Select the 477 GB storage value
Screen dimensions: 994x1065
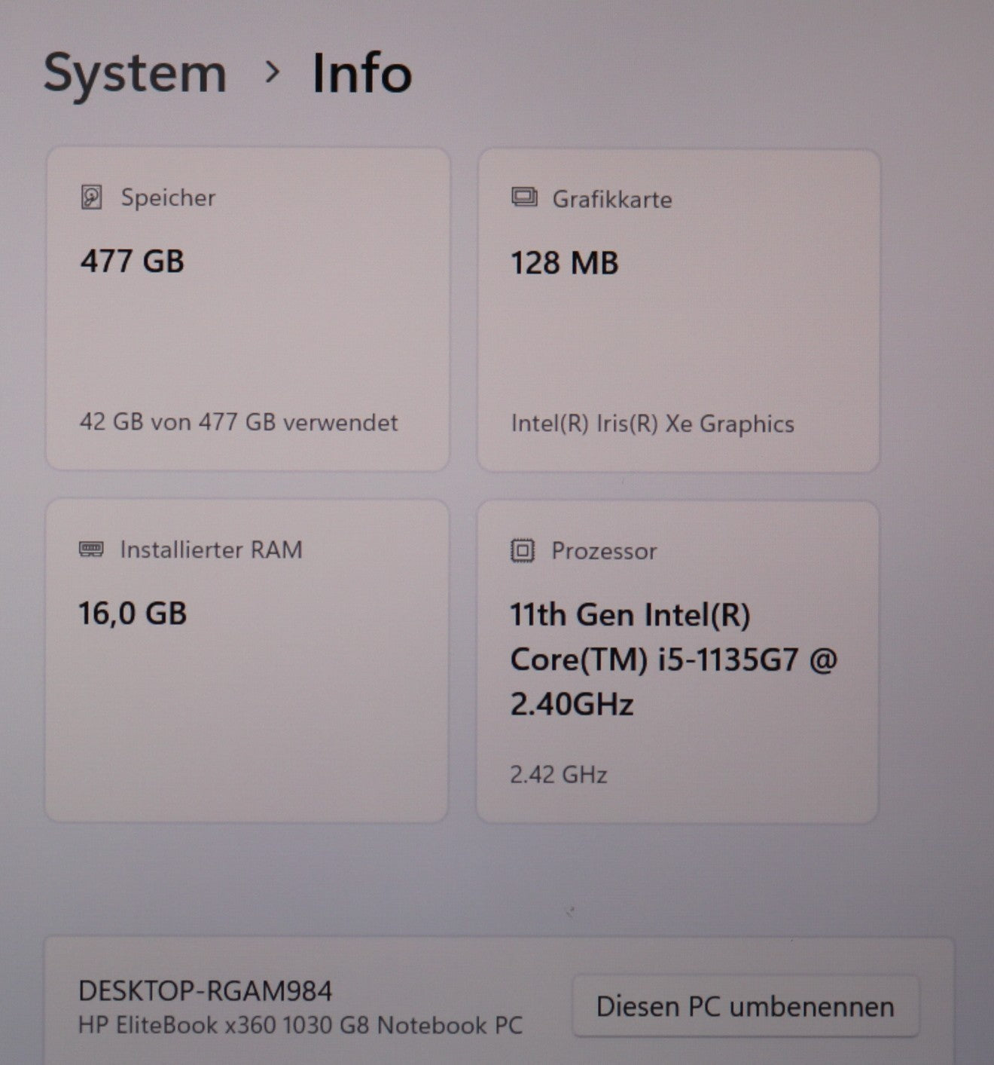coord(133,262)
